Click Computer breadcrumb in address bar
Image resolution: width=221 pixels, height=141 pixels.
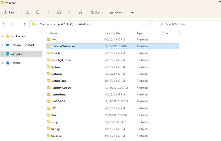(46, 24)
